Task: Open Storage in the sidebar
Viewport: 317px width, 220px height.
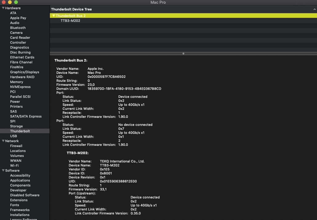Action: coord(16,126)
